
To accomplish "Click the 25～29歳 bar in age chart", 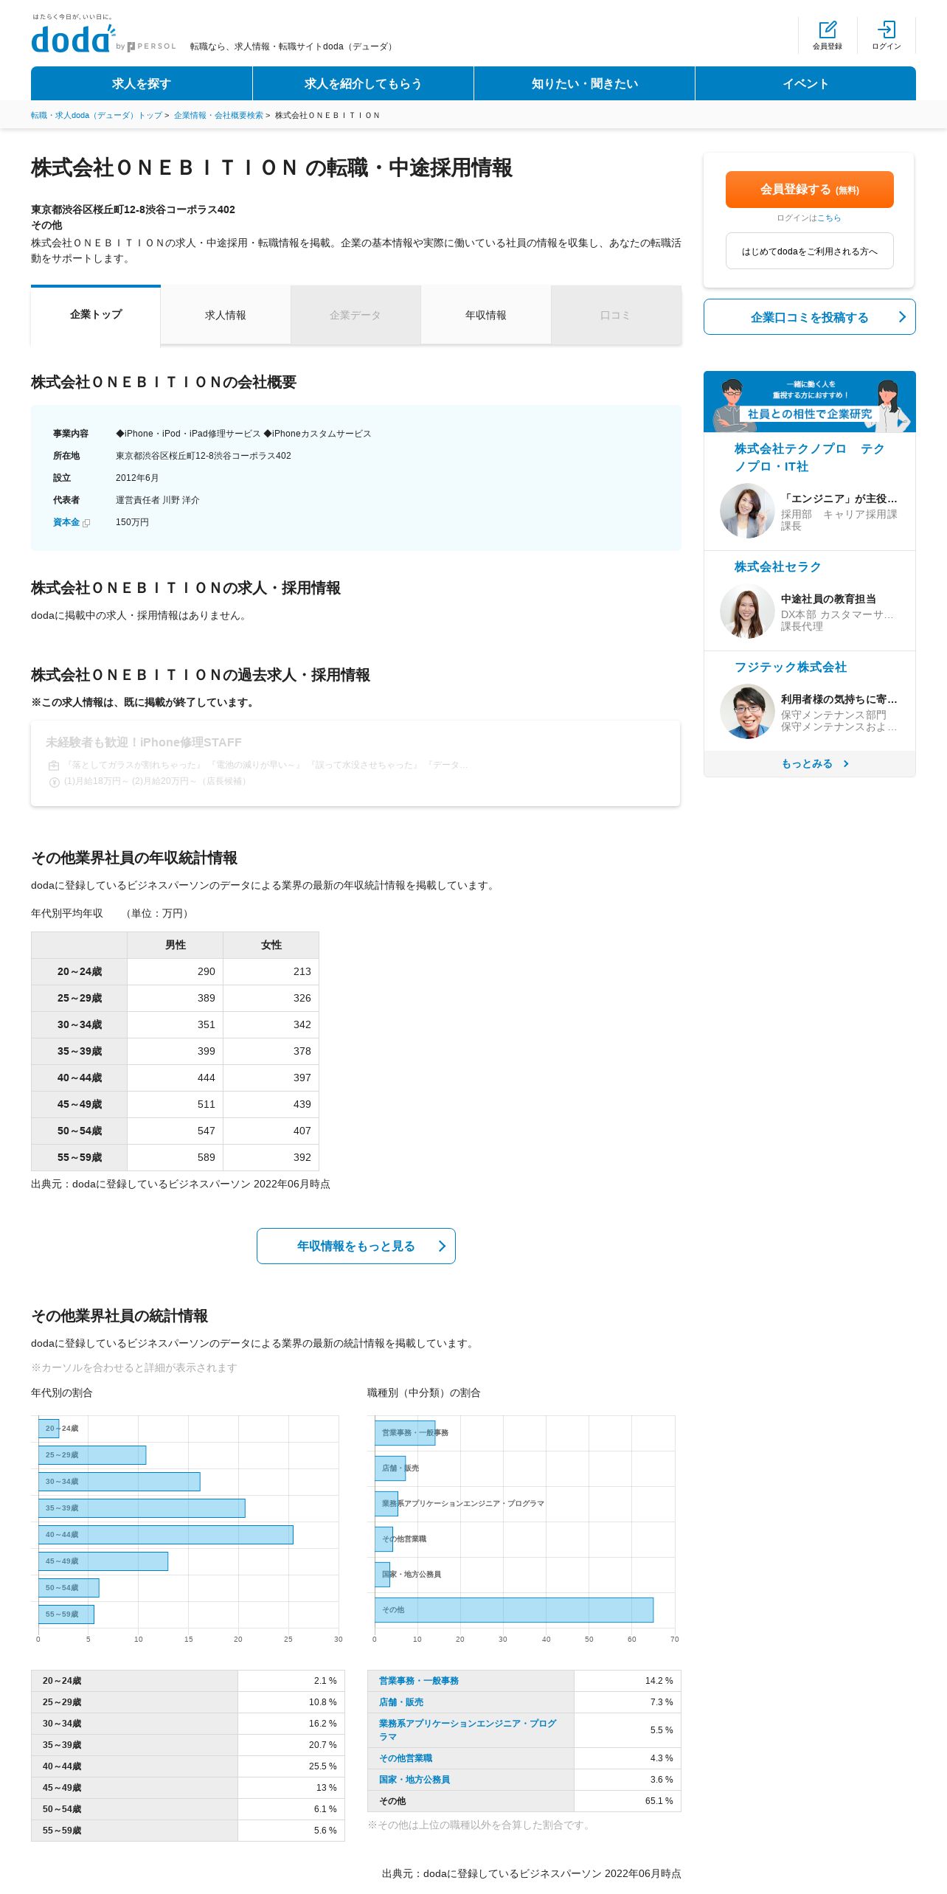I will coord(92,1455).
